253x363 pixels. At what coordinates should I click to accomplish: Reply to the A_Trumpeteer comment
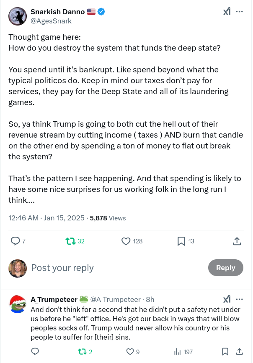coord(35,351)
